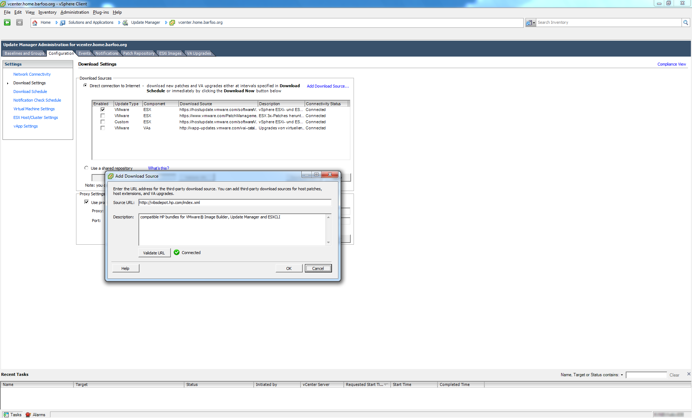
Task: Expand breadcrumb arrow after Solutions and Applications
Action: coord(119,23)
